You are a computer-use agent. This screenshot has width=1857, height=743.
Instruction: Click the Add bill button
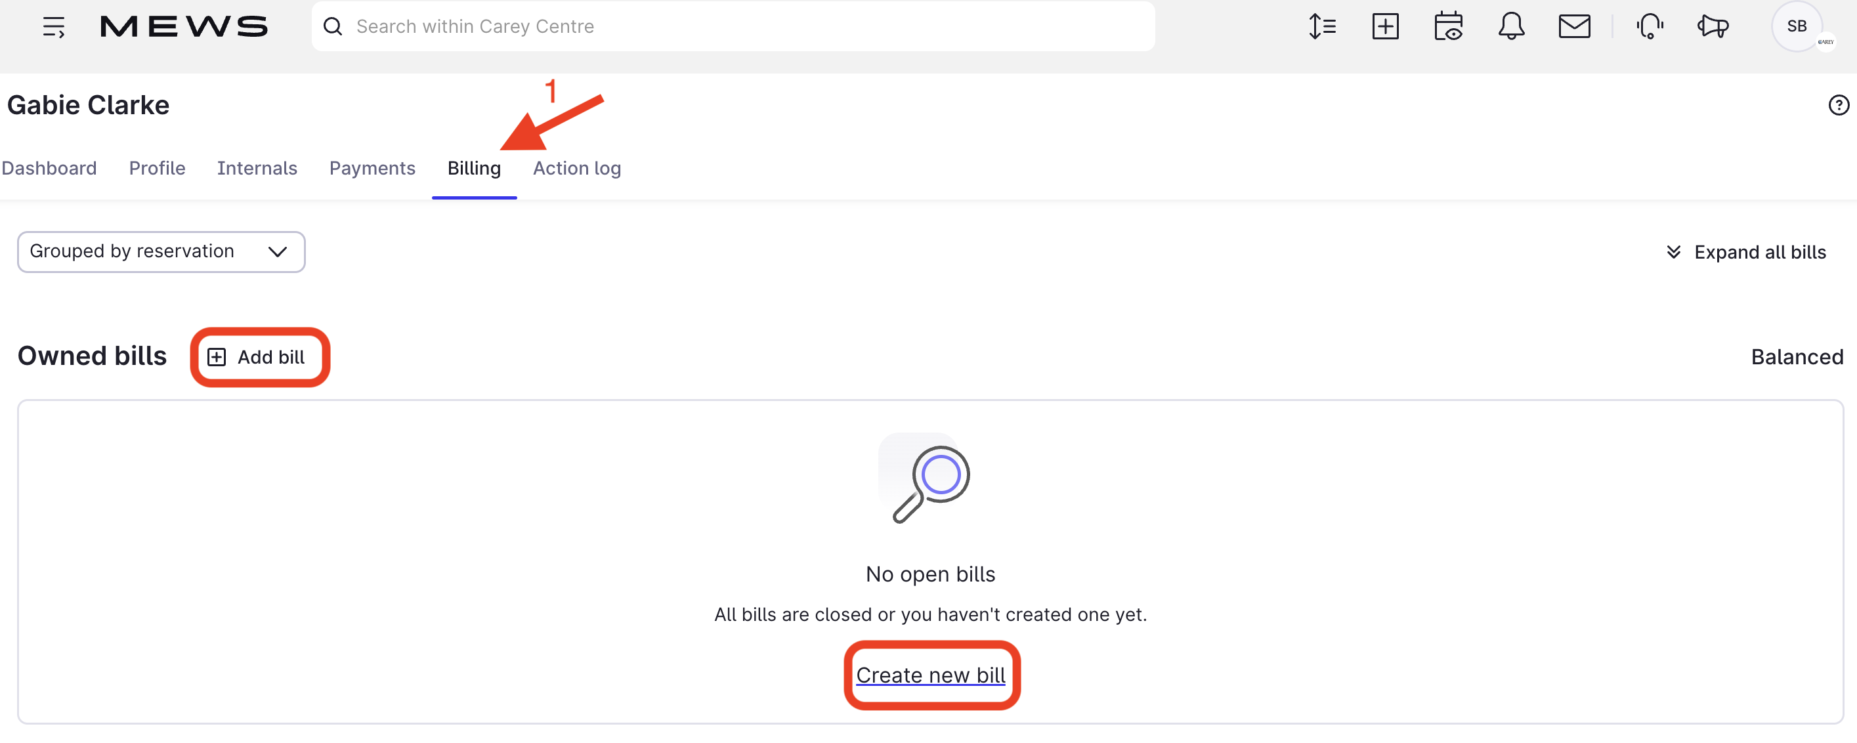coord(257,356)
